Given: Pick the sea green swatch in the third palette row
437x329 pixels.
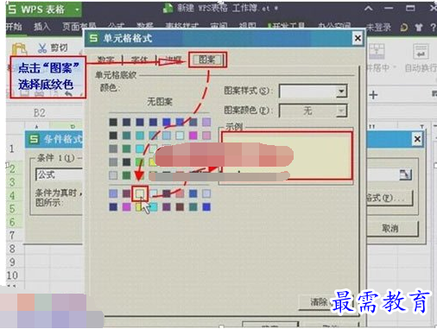Looking at the screenshot, I should coord(126,149).
